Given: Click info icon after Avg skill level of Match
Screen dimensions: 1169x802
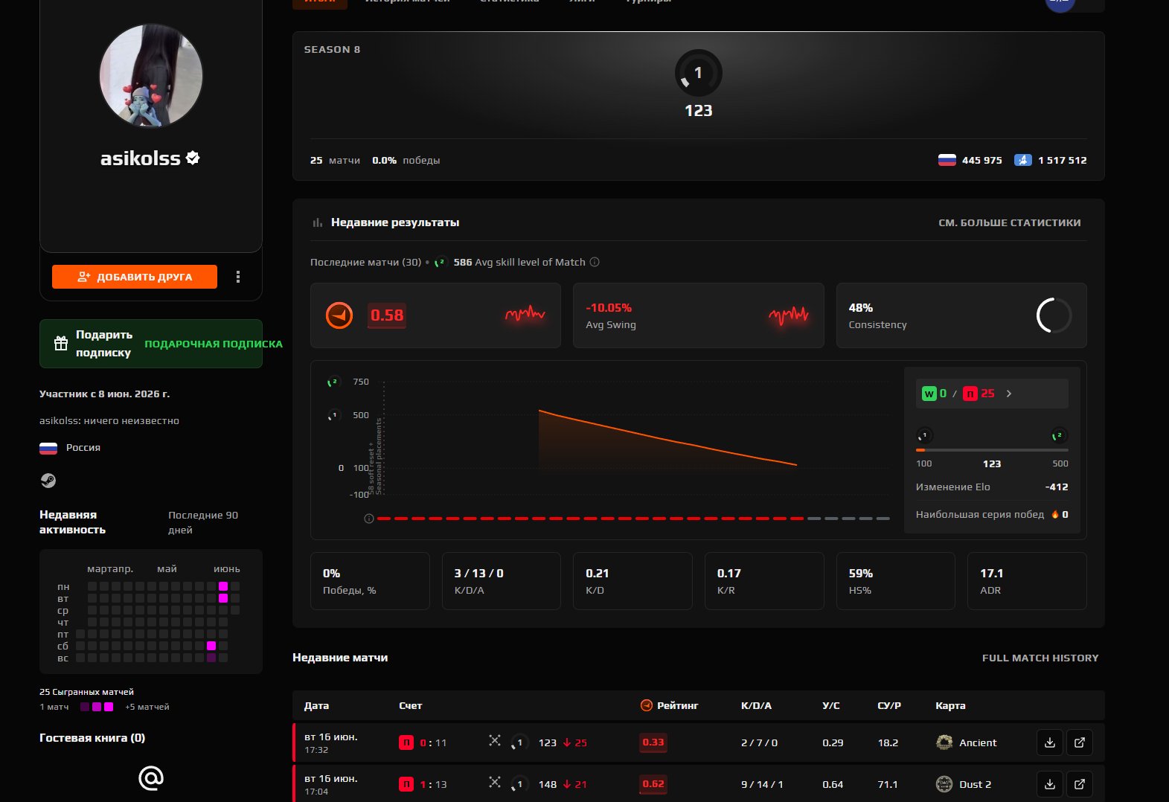Looking at the screenshot, I should (595, 262).
